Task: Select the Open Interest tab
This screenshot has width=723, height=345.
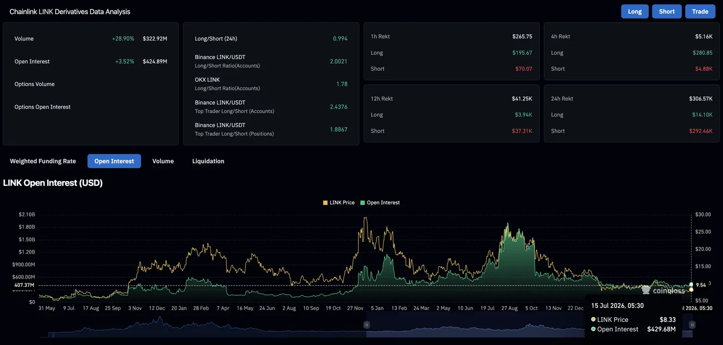Action: (114, 161)
